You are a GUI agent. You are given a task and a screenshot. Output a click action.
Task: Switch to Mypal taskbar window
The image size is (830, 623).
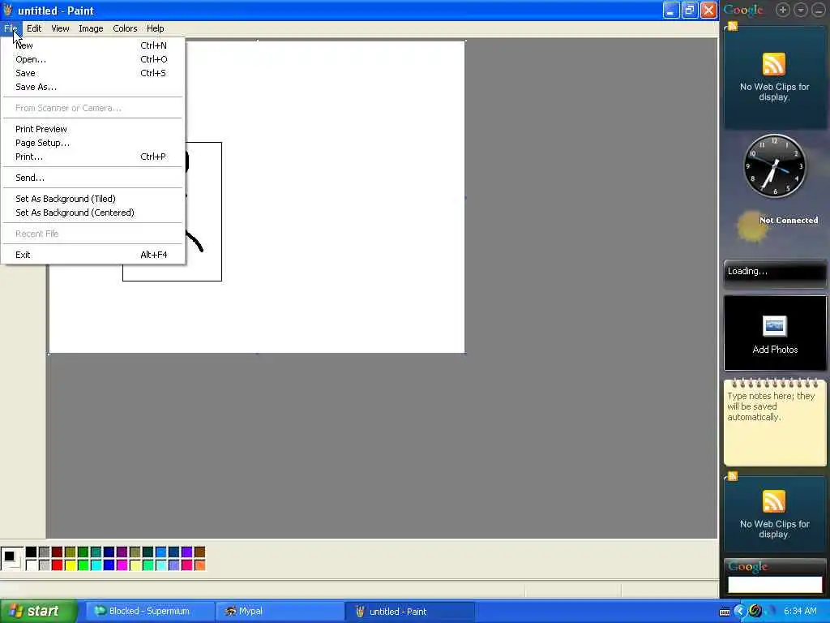(279, 612)
